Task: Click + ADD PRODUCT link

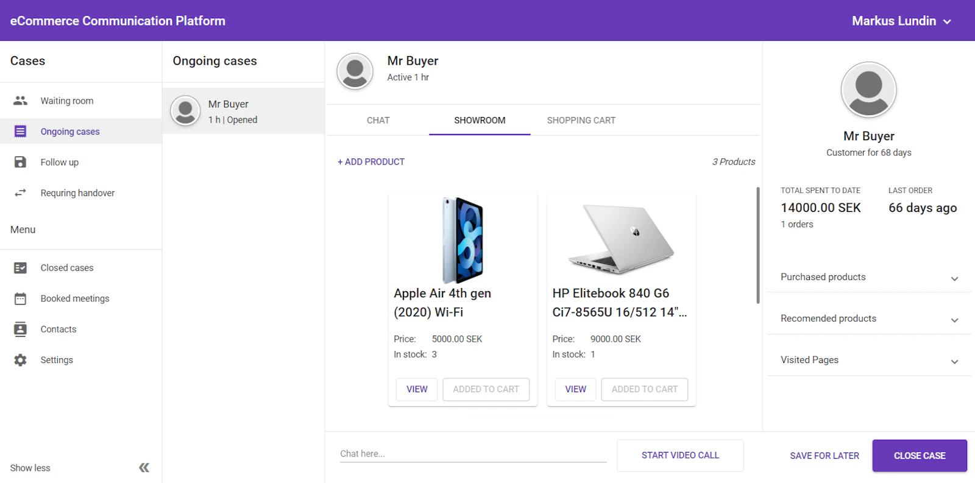Action: coord(371,162)
